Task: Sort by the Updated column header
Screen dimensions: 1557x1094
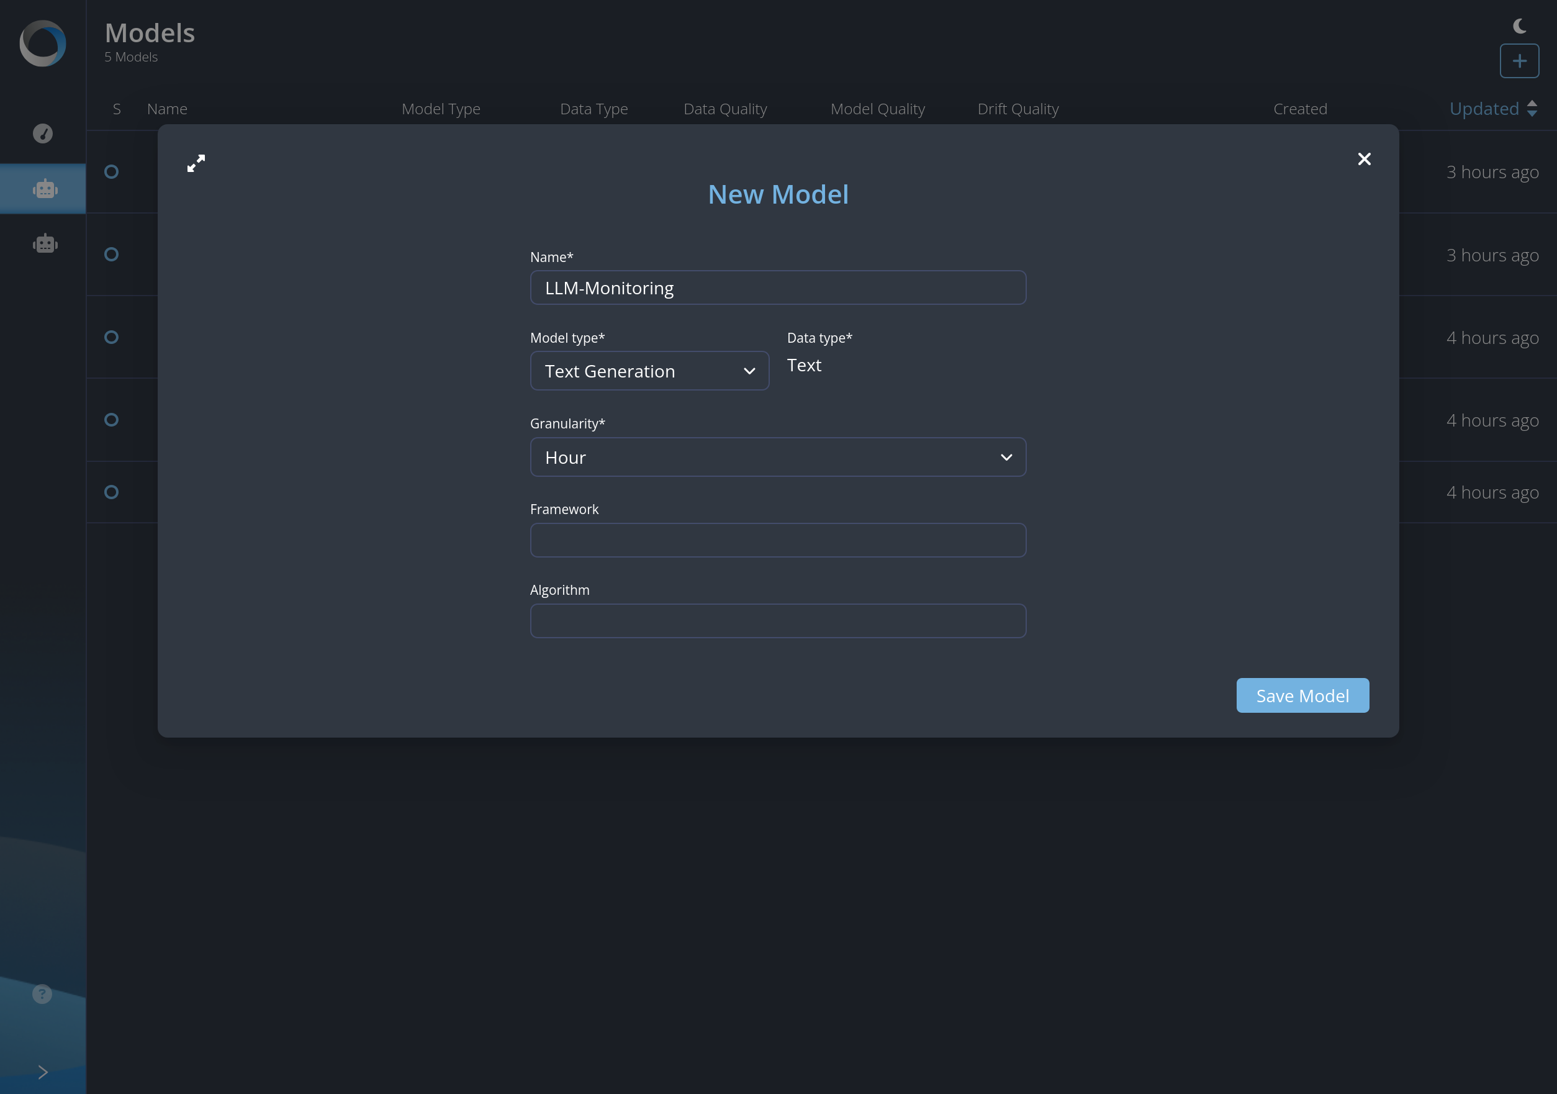Action: (1484, 109)
